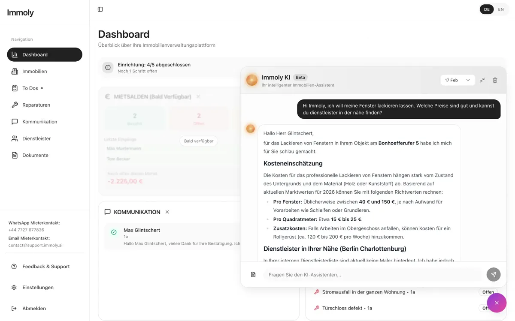This screenshot has width=515, height=321.
Task: Click the Kosteneinschätzung heading
Action: tap(293, 163)
